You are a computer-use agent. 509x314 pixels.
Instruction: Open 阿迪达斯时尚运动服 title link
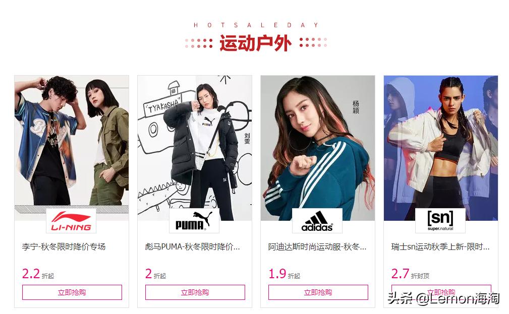[317, 247]
